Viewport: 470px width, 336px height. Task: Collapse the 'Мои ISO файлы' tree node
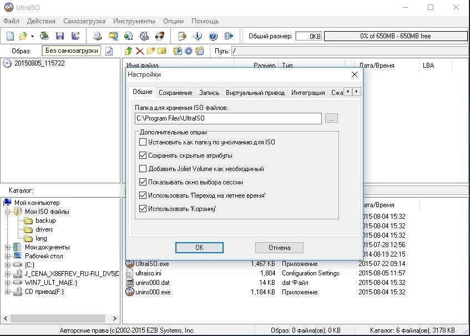click(x=8, y=212)
